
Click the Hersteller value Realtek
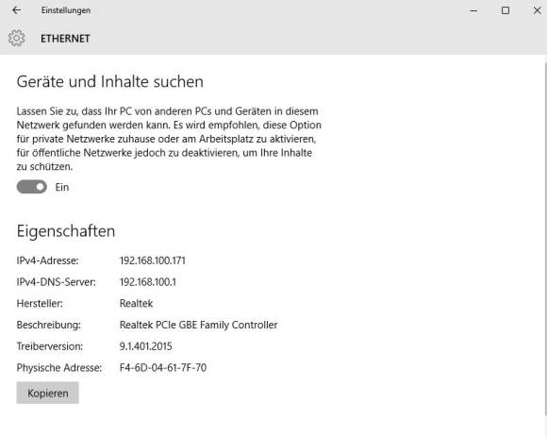point(136,303)
